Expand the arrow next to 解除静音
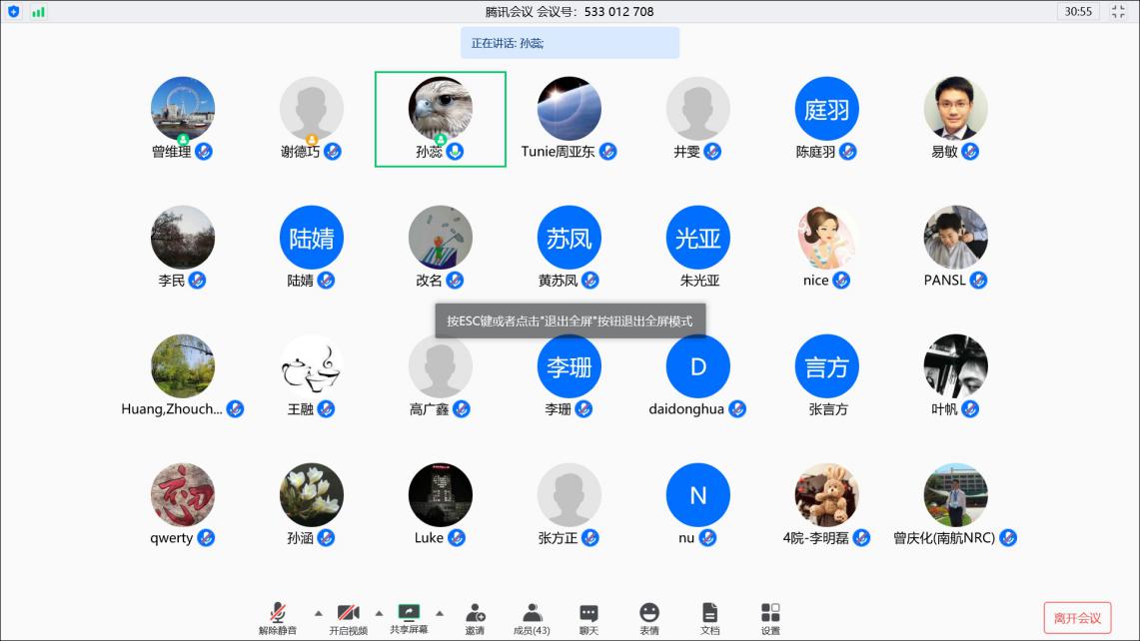This screenshot has width=1140, height=641. point(319,613)
